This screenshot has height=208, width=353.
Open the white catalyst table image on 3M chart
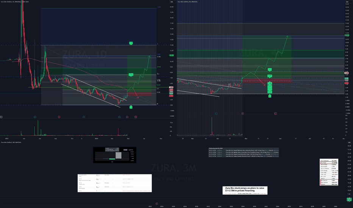[x=115, y=183]
